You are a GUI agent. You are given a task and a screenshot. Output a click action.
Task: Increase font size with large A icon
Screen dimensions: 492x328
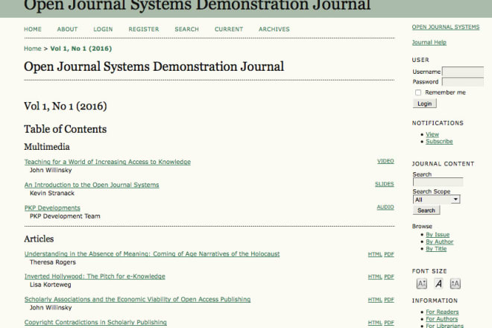[x=455, y=284]
